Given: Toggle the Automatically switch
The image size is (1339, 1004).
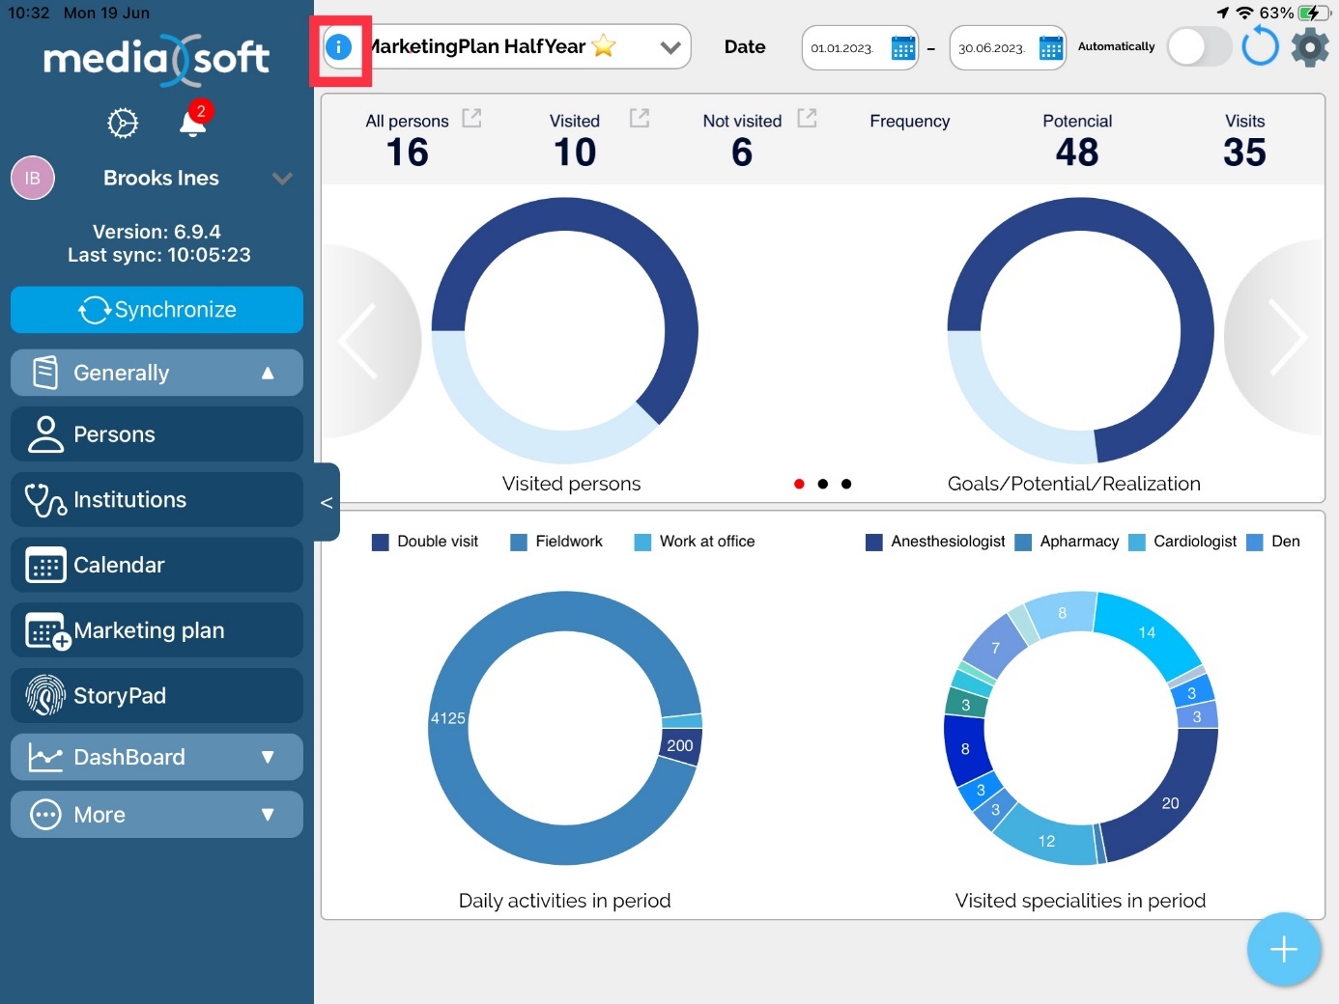Looking at the screenshot, I should point(1199,46).
